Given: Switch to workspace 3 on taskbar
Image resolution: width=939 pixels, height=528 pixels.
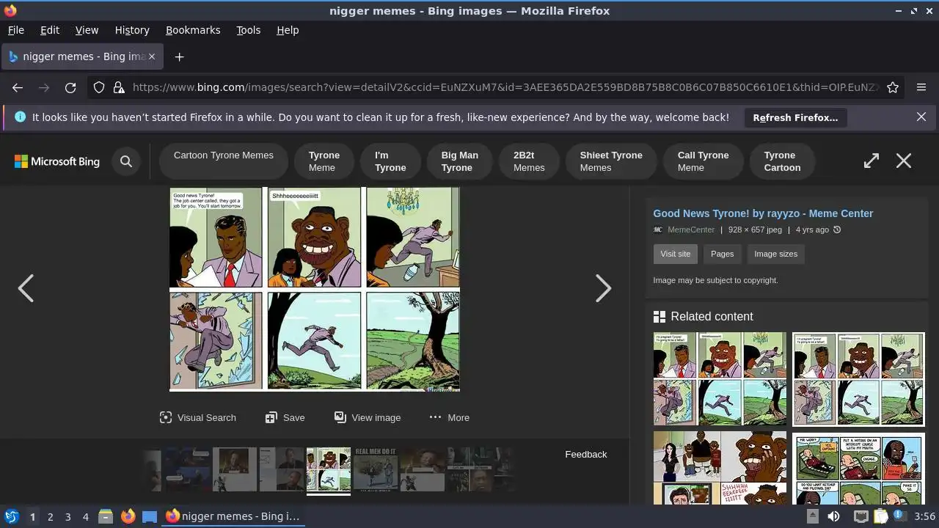Looking at the screenshot, I should click(67, 516).
